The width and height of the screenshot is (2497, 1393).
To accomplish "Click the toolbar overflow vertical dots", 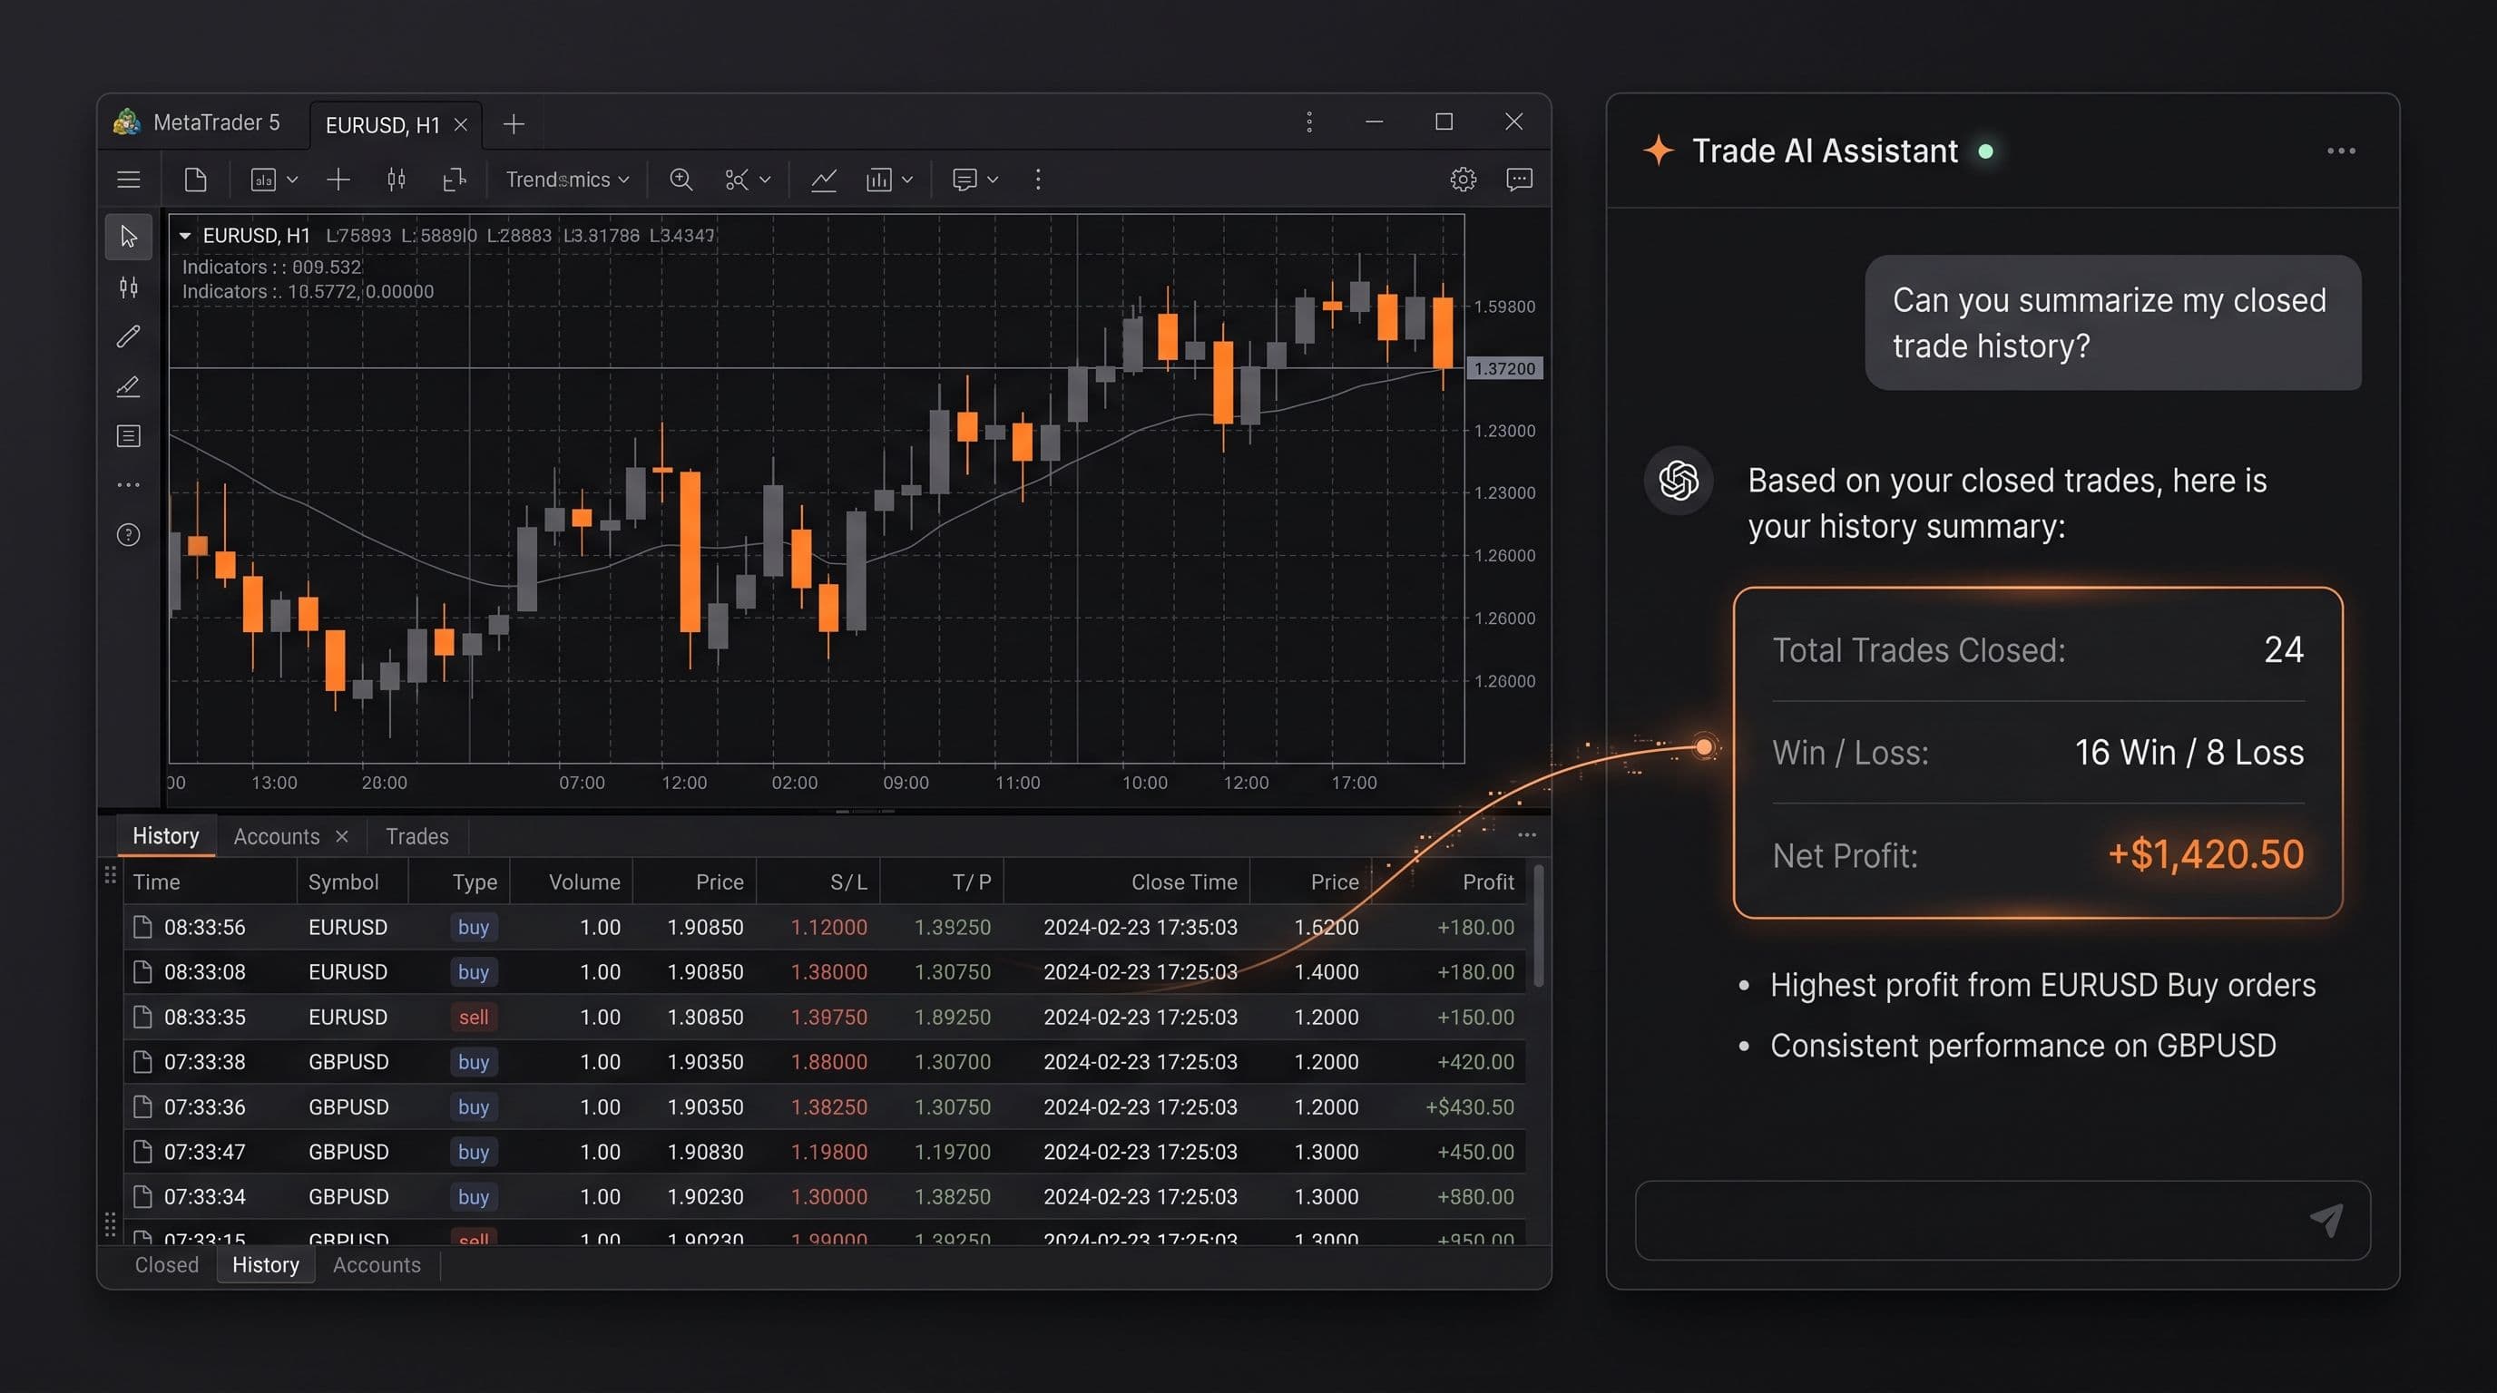I will coord(1038,180).
